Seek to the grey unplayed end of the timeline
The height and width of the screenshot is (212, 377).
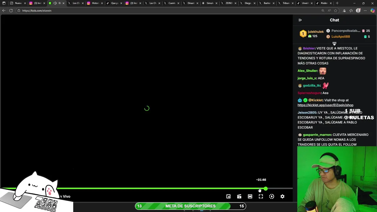pyautogui.click(x=280, y=188)
